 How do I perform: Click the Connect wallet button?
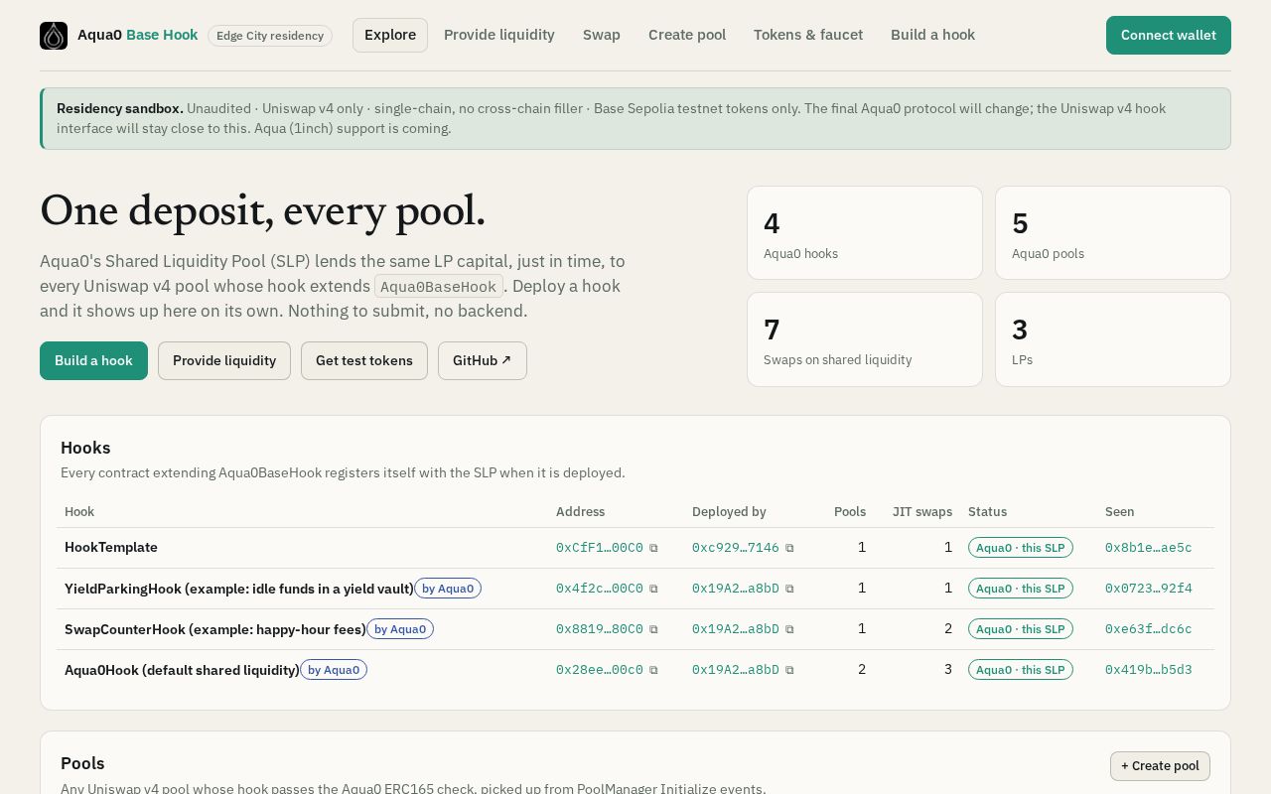coord(1169,35)
